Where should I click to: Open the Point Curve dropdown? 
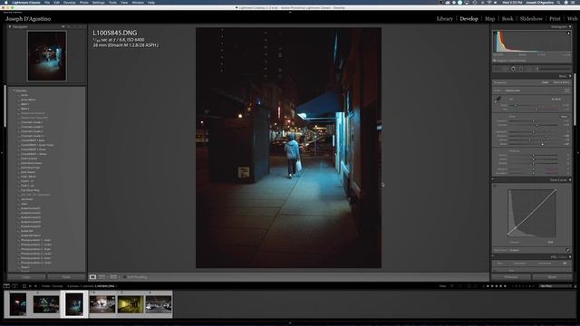point(515,250)
